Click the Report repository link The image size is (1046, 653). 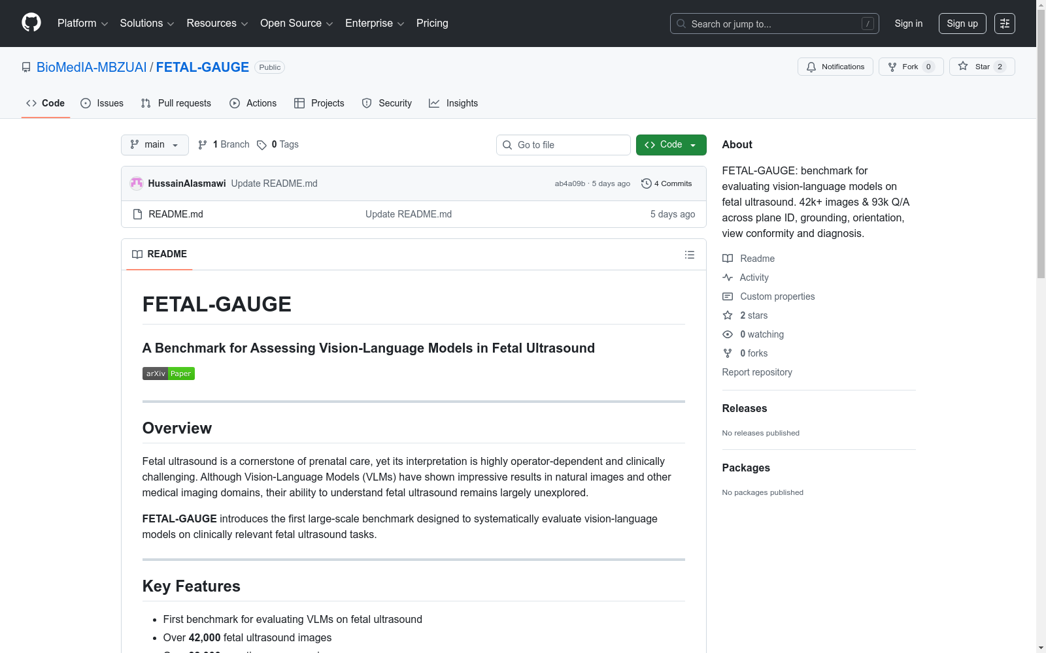[x=757, y=372]
